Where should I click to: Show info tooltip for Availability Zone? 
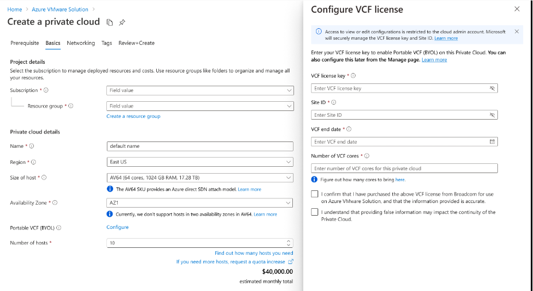tap(55, 202)
